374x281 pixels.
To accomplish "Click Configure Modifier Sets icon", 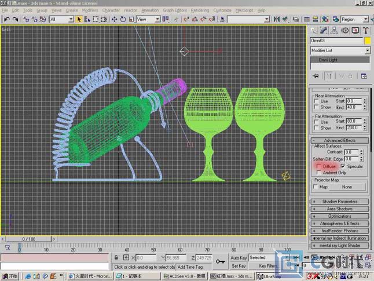I will 364,76.
